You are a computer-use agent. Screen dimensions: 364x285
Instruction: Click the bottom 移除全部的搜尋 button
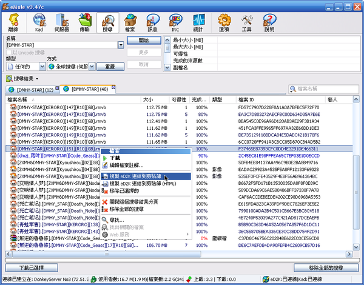pos(326,268)
